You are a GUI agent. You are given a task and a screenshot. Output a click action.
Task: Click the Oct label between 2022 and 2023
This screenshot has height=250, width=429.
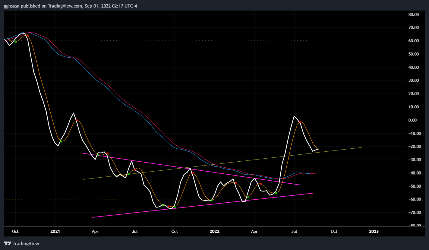334,231
